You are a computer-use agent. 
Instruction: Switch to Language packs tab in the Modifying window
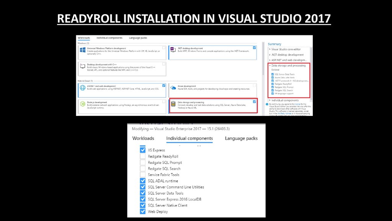[x=241, y=138]
